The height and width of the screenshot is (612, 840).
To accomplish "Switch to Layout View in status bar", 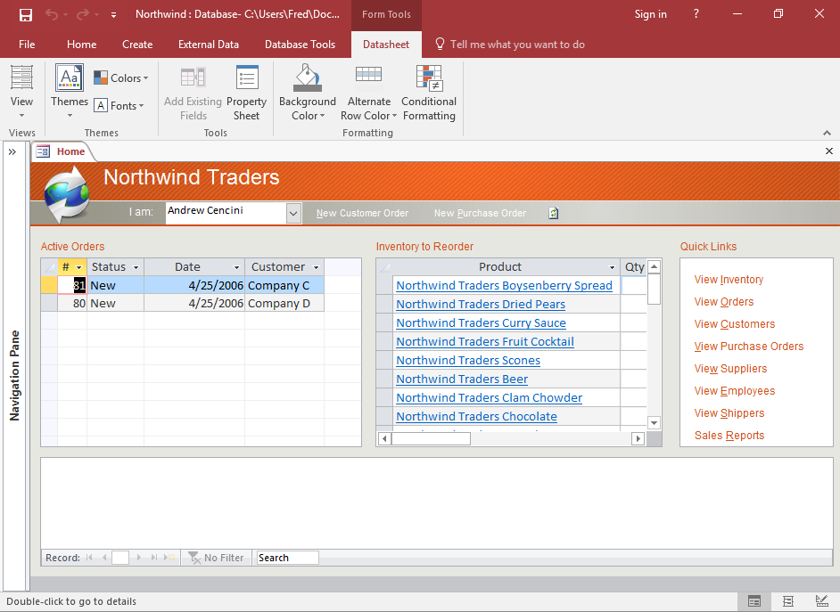I will pos(788,602).
